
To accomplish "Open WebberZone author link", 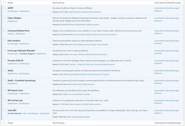I will pos(73,35).
